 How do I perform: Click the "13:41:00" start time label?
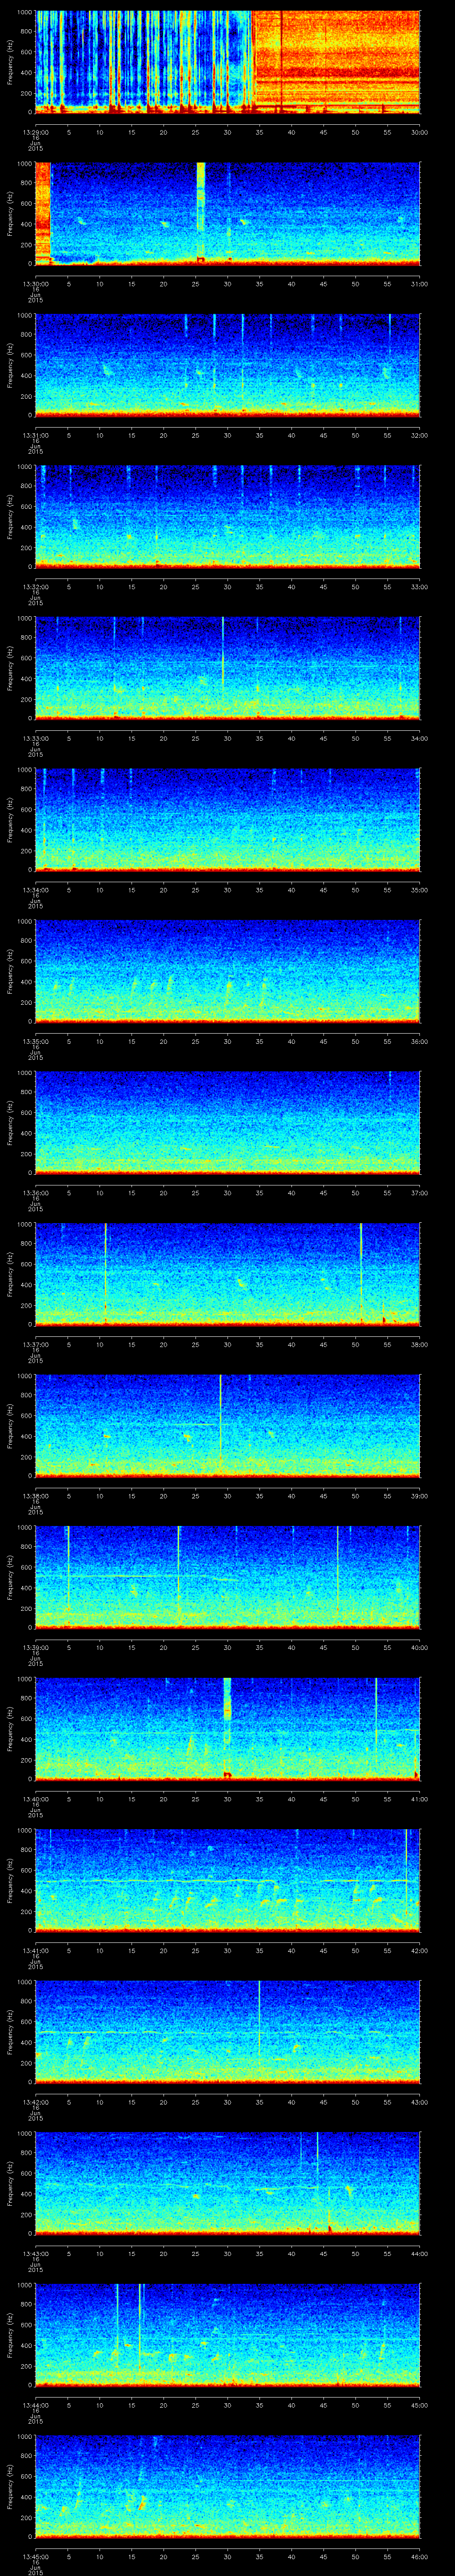36,1950
